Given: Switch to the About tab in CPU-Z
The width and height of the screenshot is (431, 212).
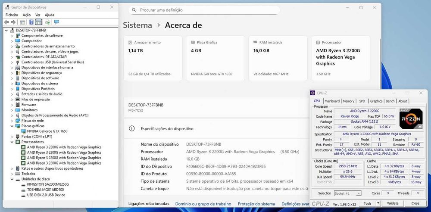Looking at the screenshot, I should tap(403, 101).
